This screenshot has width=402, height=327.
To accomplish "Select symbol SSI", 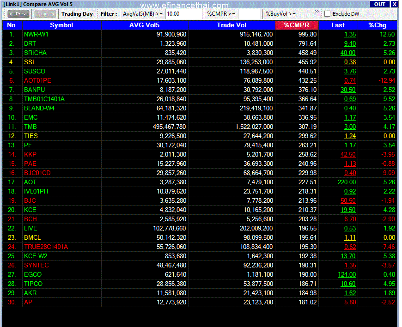I will coord(29,62).
